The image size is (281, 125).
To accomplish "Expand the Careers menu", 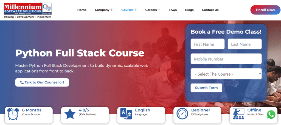I will tap(153, 10).
